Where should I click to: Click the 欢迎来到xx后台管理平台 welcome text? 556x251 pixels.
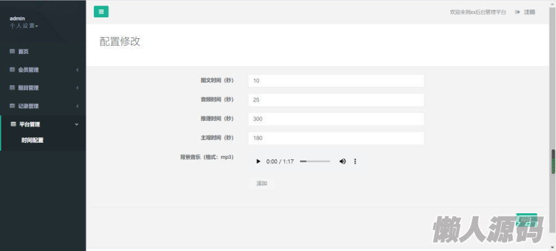click(x=478, y=12)
